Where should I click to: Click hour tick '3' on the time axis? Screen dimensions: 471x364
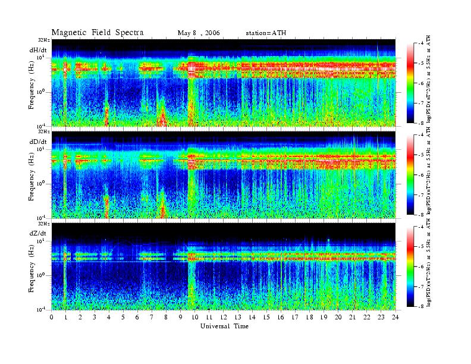(x=95, y=318)
